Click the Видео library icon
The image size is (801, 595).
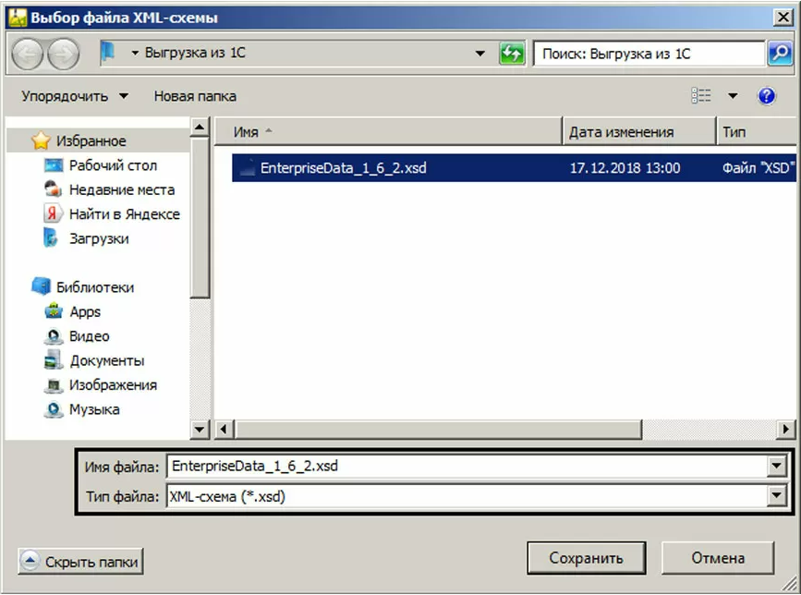(54, 336)
